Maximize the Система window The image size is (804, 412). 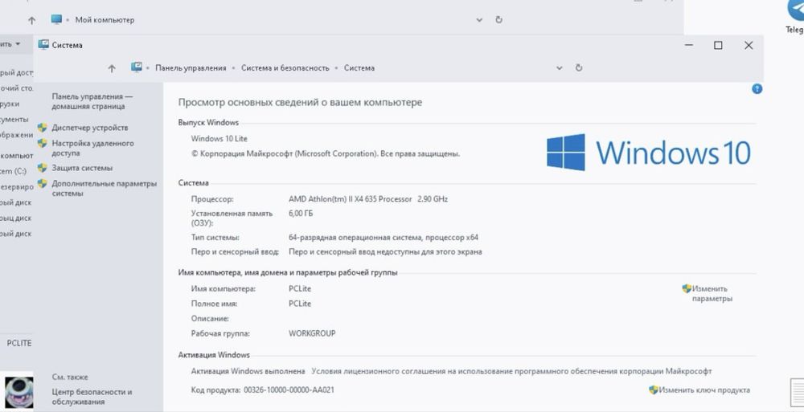coord(718,45)
